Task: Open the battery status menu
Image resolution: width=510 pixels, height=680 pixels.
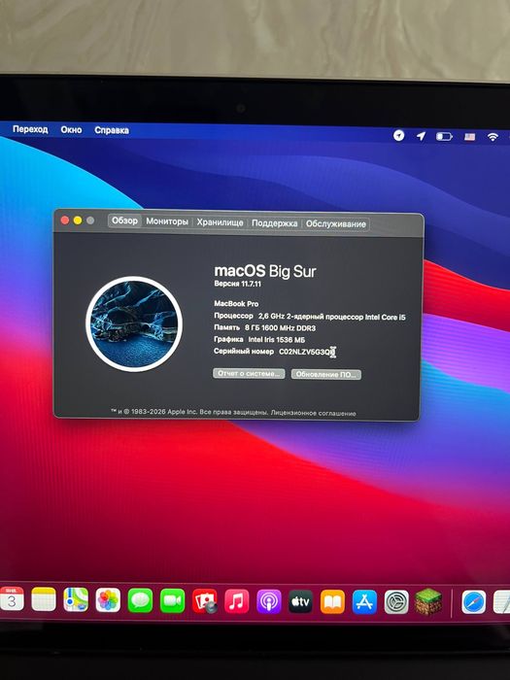Action: pos(444,137)
